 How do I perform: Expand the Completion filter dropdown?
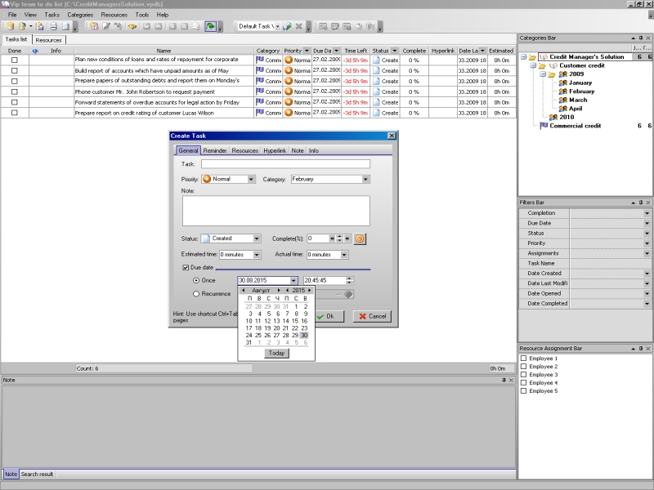point(646,213)
